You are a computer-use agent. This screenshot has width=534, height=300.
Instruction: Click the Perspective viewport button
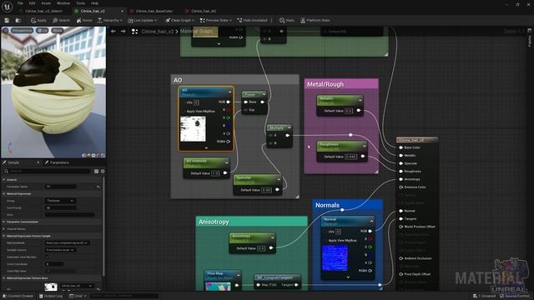click(x=23, y=31)
